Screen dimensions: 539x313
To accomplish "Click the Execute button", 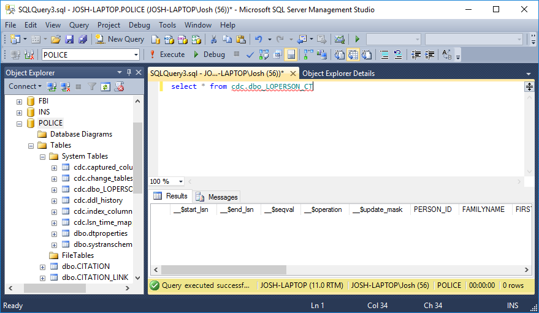I will [167, 55].
